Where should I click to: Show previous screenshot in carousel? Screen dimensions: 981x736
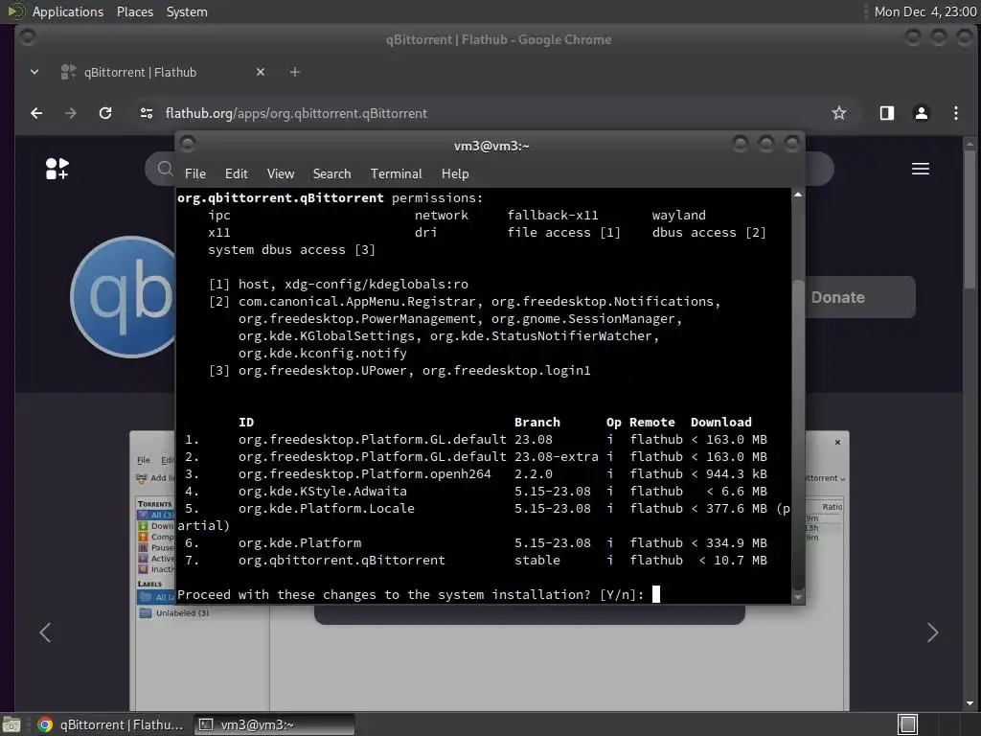[x=45, y=632]
